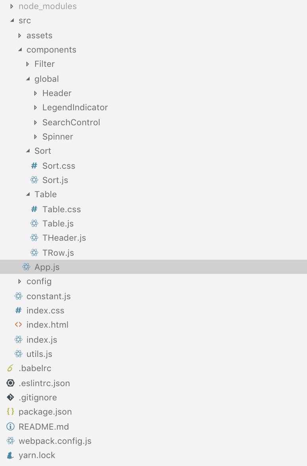
Task: Select the ESLint icon next to .eslintrc.json
Action: [x=10, y=383]
